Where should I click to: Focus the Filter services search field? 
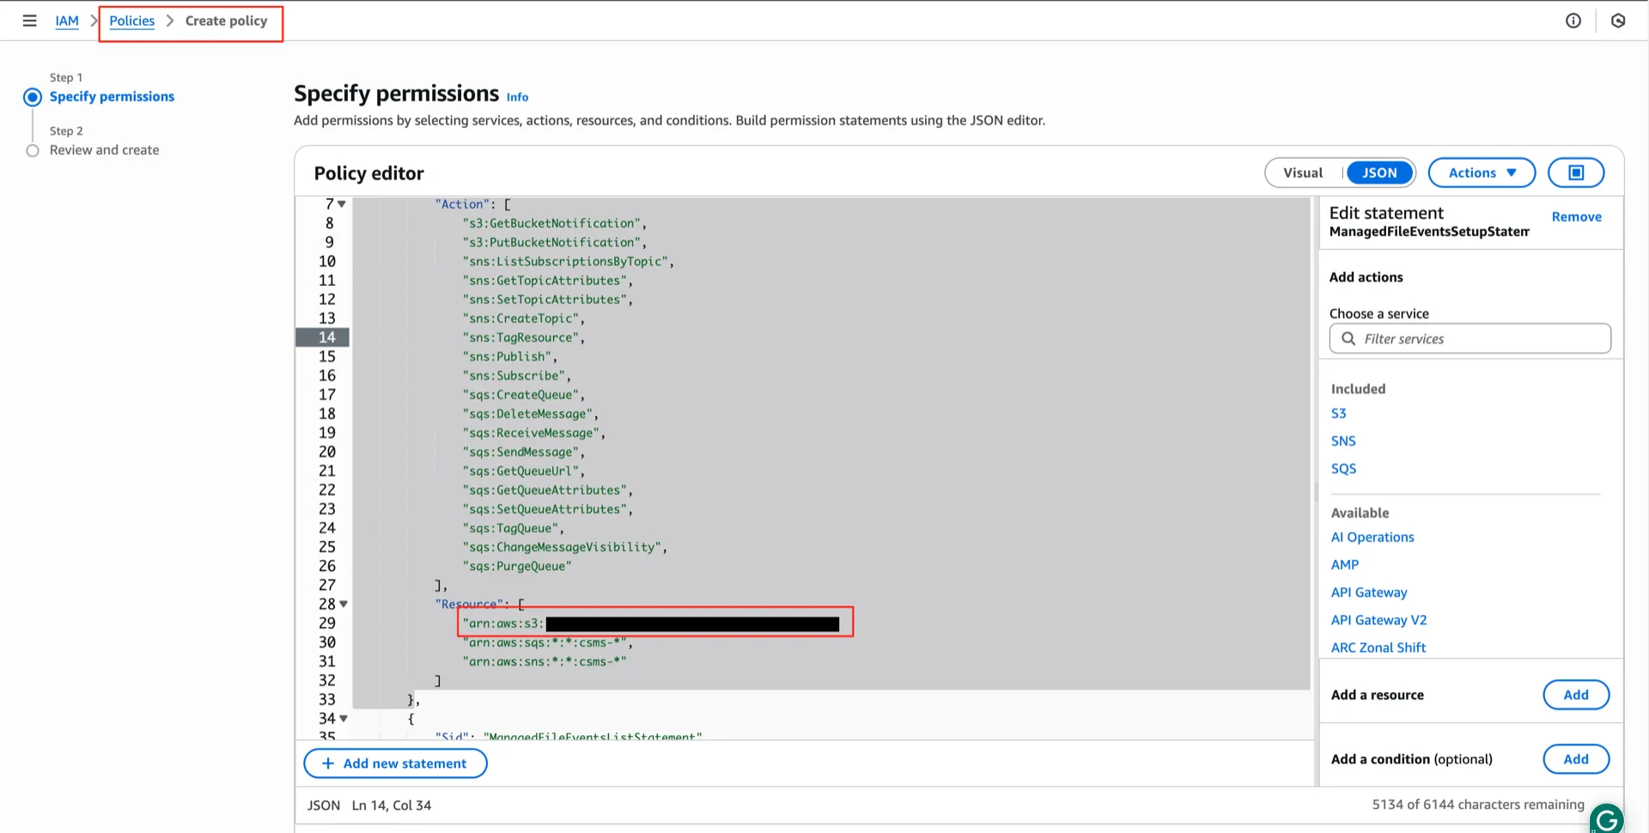click(x=1469, y=338)
